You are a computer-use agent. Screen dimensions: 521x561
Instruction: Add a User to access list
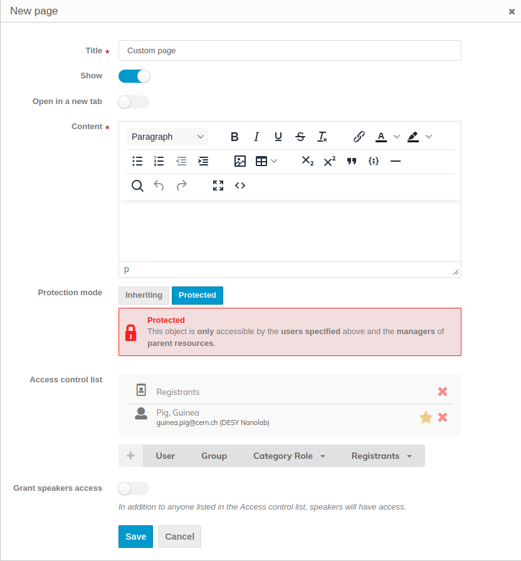(x=166, y=456)
